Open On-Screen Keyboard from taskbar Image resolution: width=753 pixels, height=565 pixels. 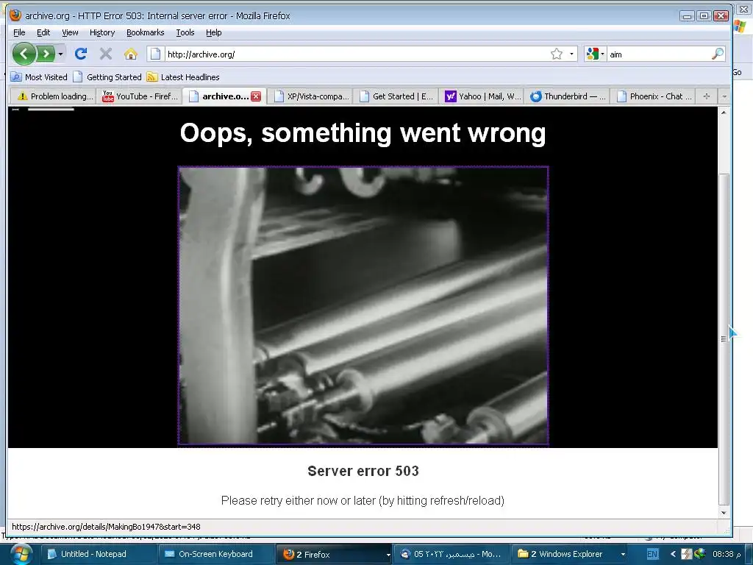[215, 554]
